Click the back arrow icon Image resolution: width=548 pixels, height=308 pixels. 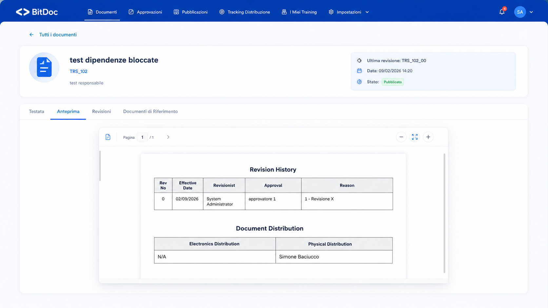31,35
